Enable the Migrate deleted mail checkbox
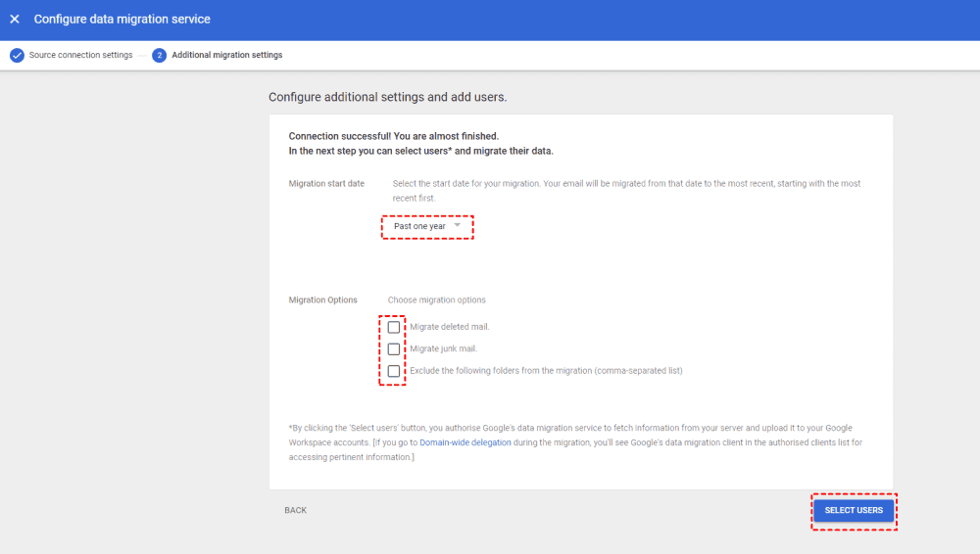This screenshot has width=980, height=554. pos(394,327)
